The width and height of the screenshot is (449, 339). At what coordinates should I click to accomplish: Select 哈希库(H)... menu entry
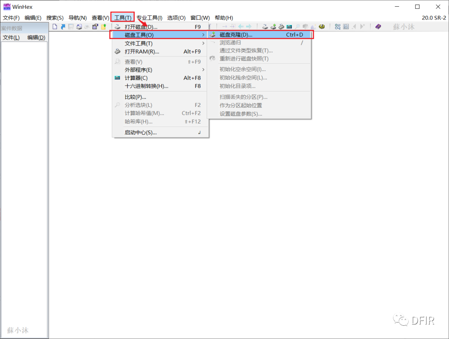pos(160,121)
